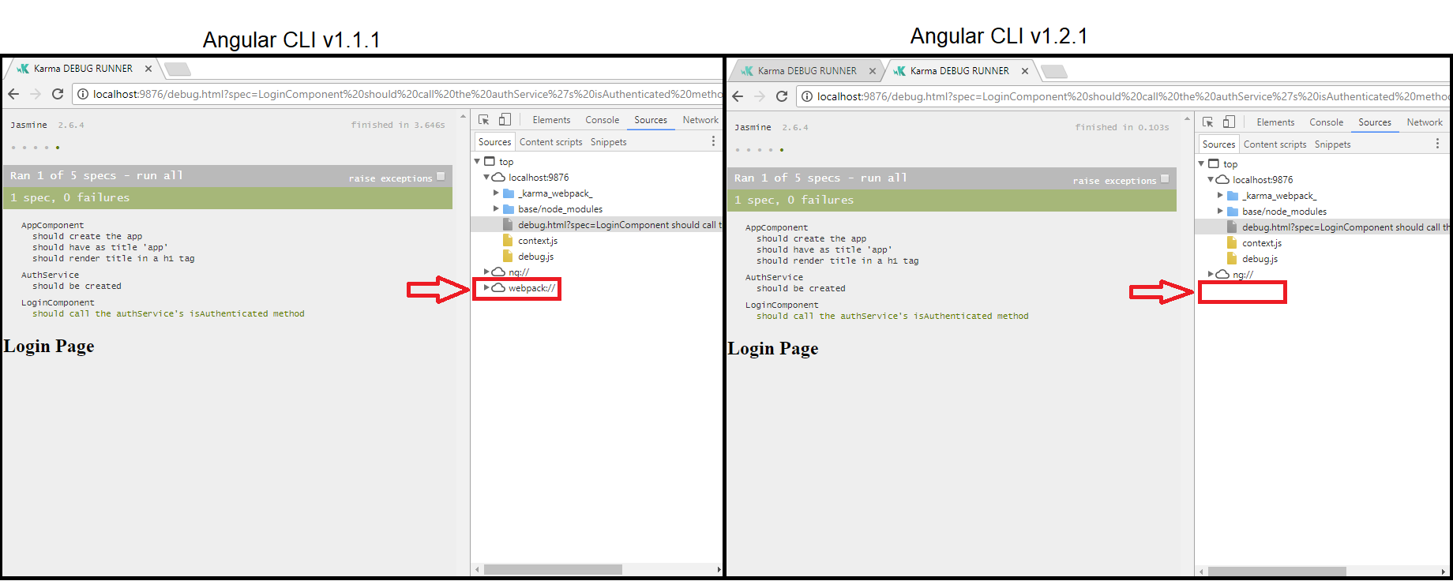Collapse the top frame node in left Sources tree
The height and width of the screenshot is (581, 1453).
click(477, 161)
